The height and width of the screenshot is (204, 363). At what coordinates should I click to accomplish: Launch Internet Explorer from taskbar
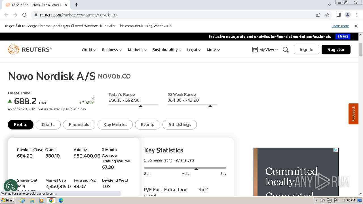click(x=22, y=200)
